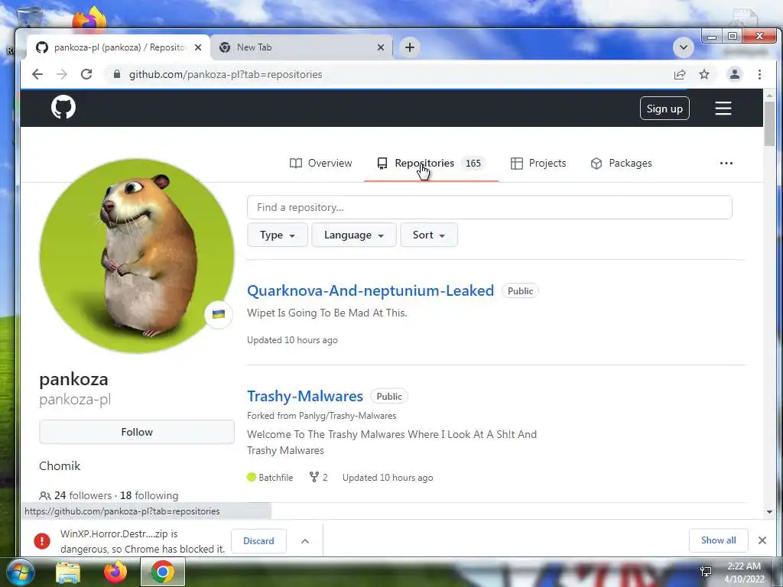Close the New Tab tab
The width and height of the screenshot is (783, 587).
[x=381, y=47]
